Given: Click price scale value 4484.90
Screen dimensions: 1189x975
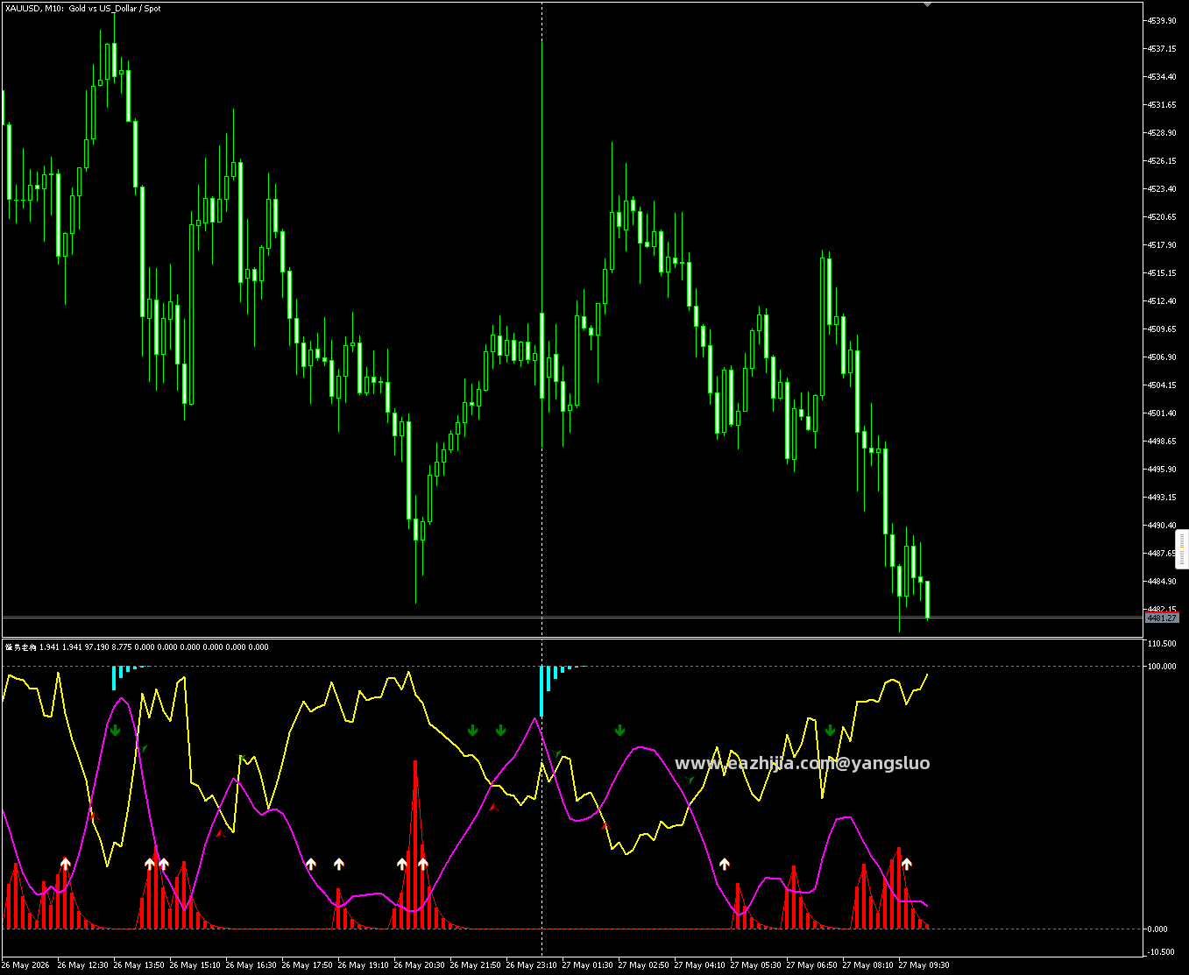Looking at the screenshot, I should (1162, 581).
